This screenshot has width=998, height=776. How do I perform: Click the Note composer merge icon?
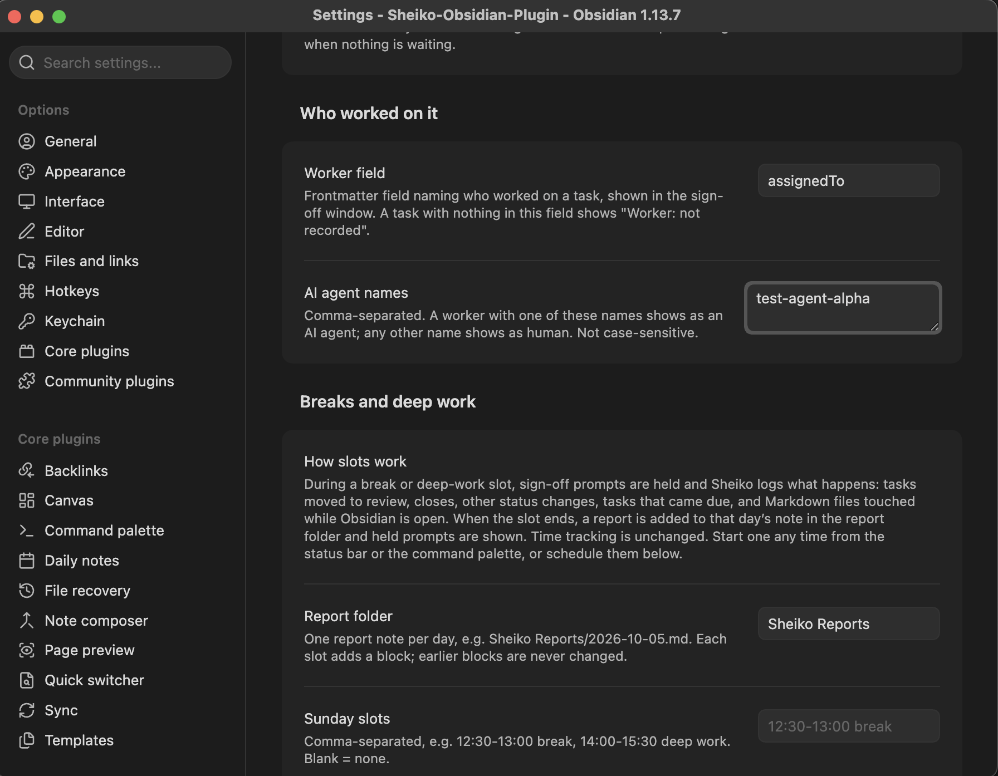click(x=27, y=621)
